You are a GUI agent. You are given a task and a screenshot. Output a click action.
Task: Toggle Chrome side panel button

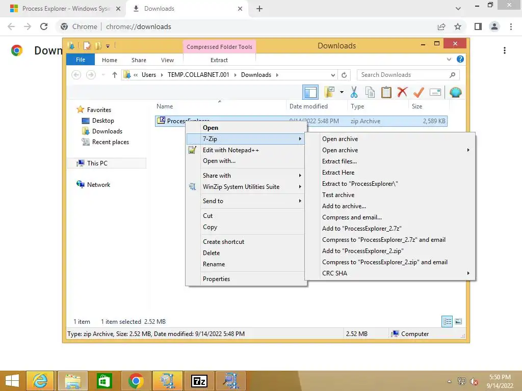coord(478,26)
